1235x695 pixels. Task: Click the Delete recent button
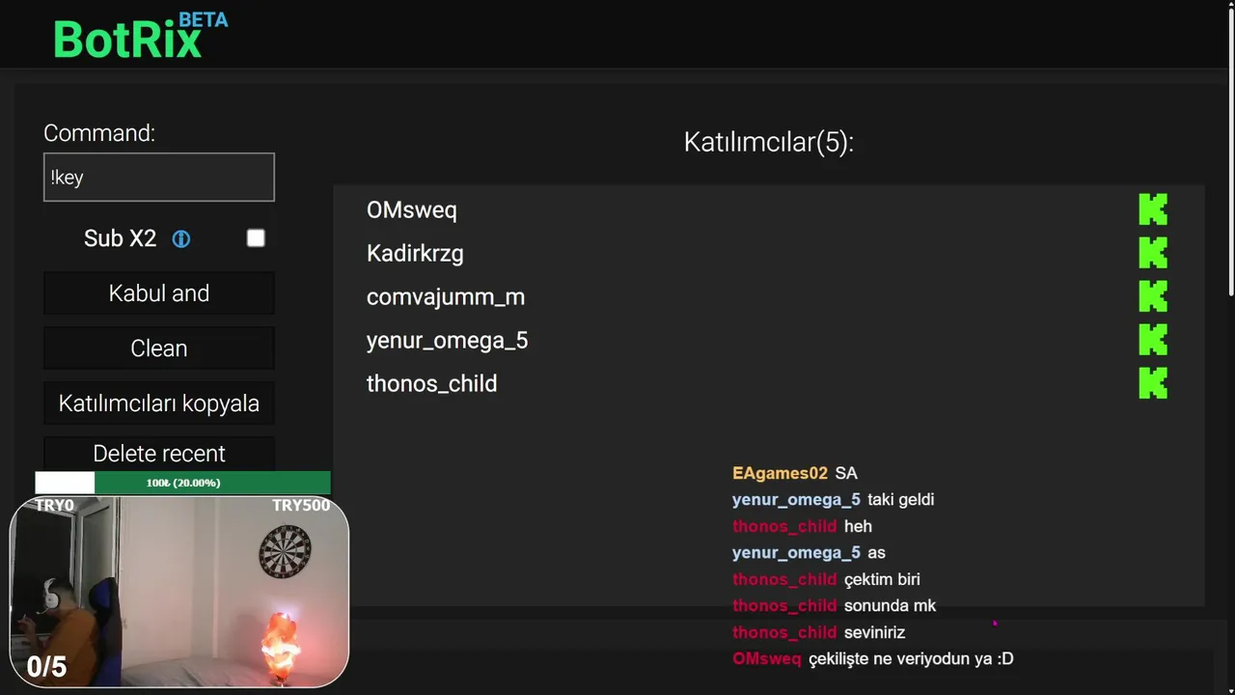[x=159, y=453]
